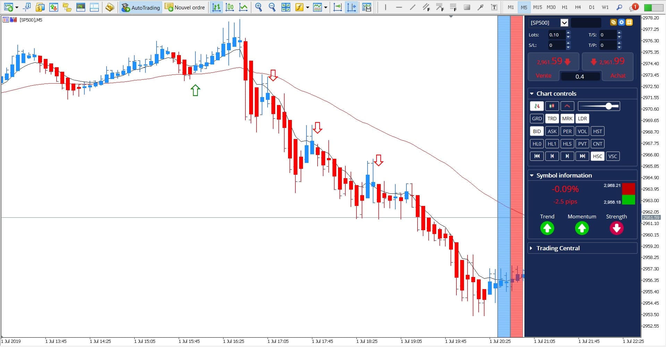666x347 pixels.
Task: Toggle the GRD grid display
Action: click(x=537, y=119)
